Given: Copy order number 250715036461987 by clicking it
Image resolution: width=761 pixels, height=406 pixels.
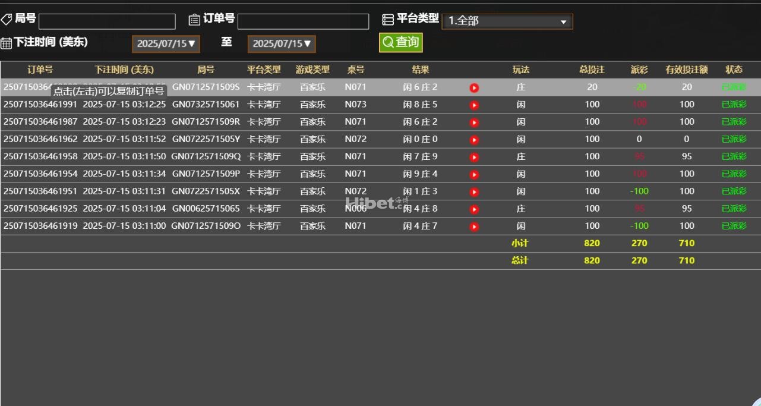Looking at the screenshot, I should [x=39, y=121].
